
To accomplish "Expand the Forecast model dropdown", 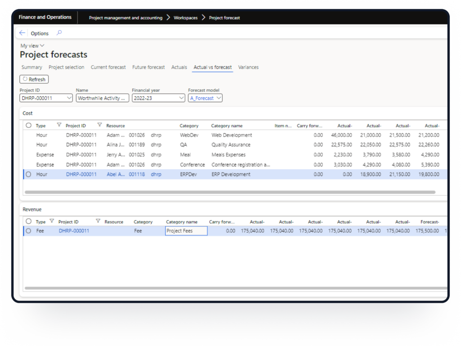I will (218, 98).
